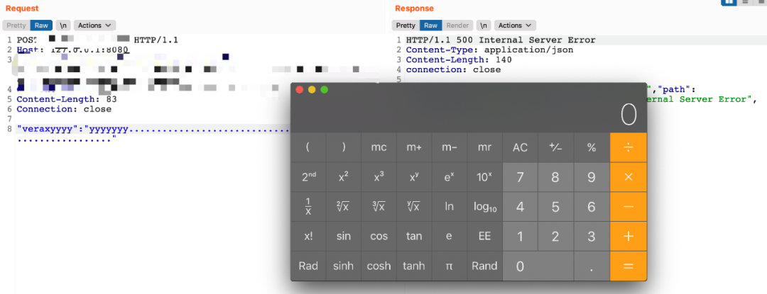Click the x factorial key
Screen dimensions: 767x294
[308, 237]
